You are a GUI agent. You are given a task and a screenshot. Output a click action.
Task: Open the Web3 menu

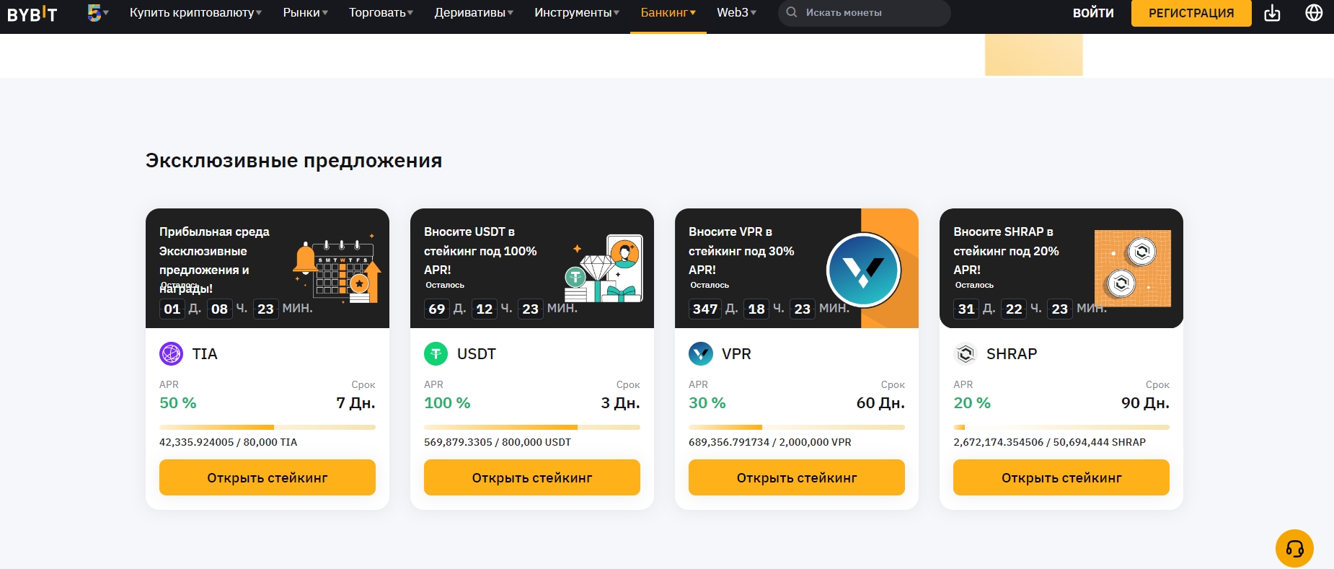(x=736, y=12)
